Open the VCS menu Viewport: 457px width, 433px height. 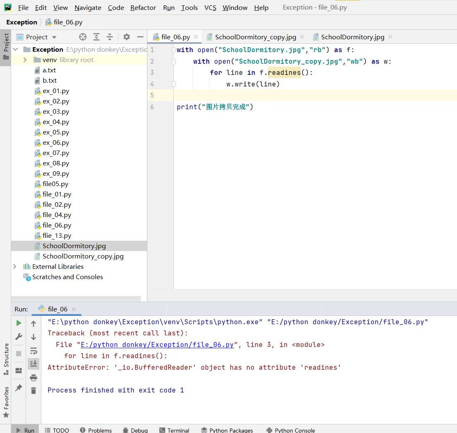210,7
